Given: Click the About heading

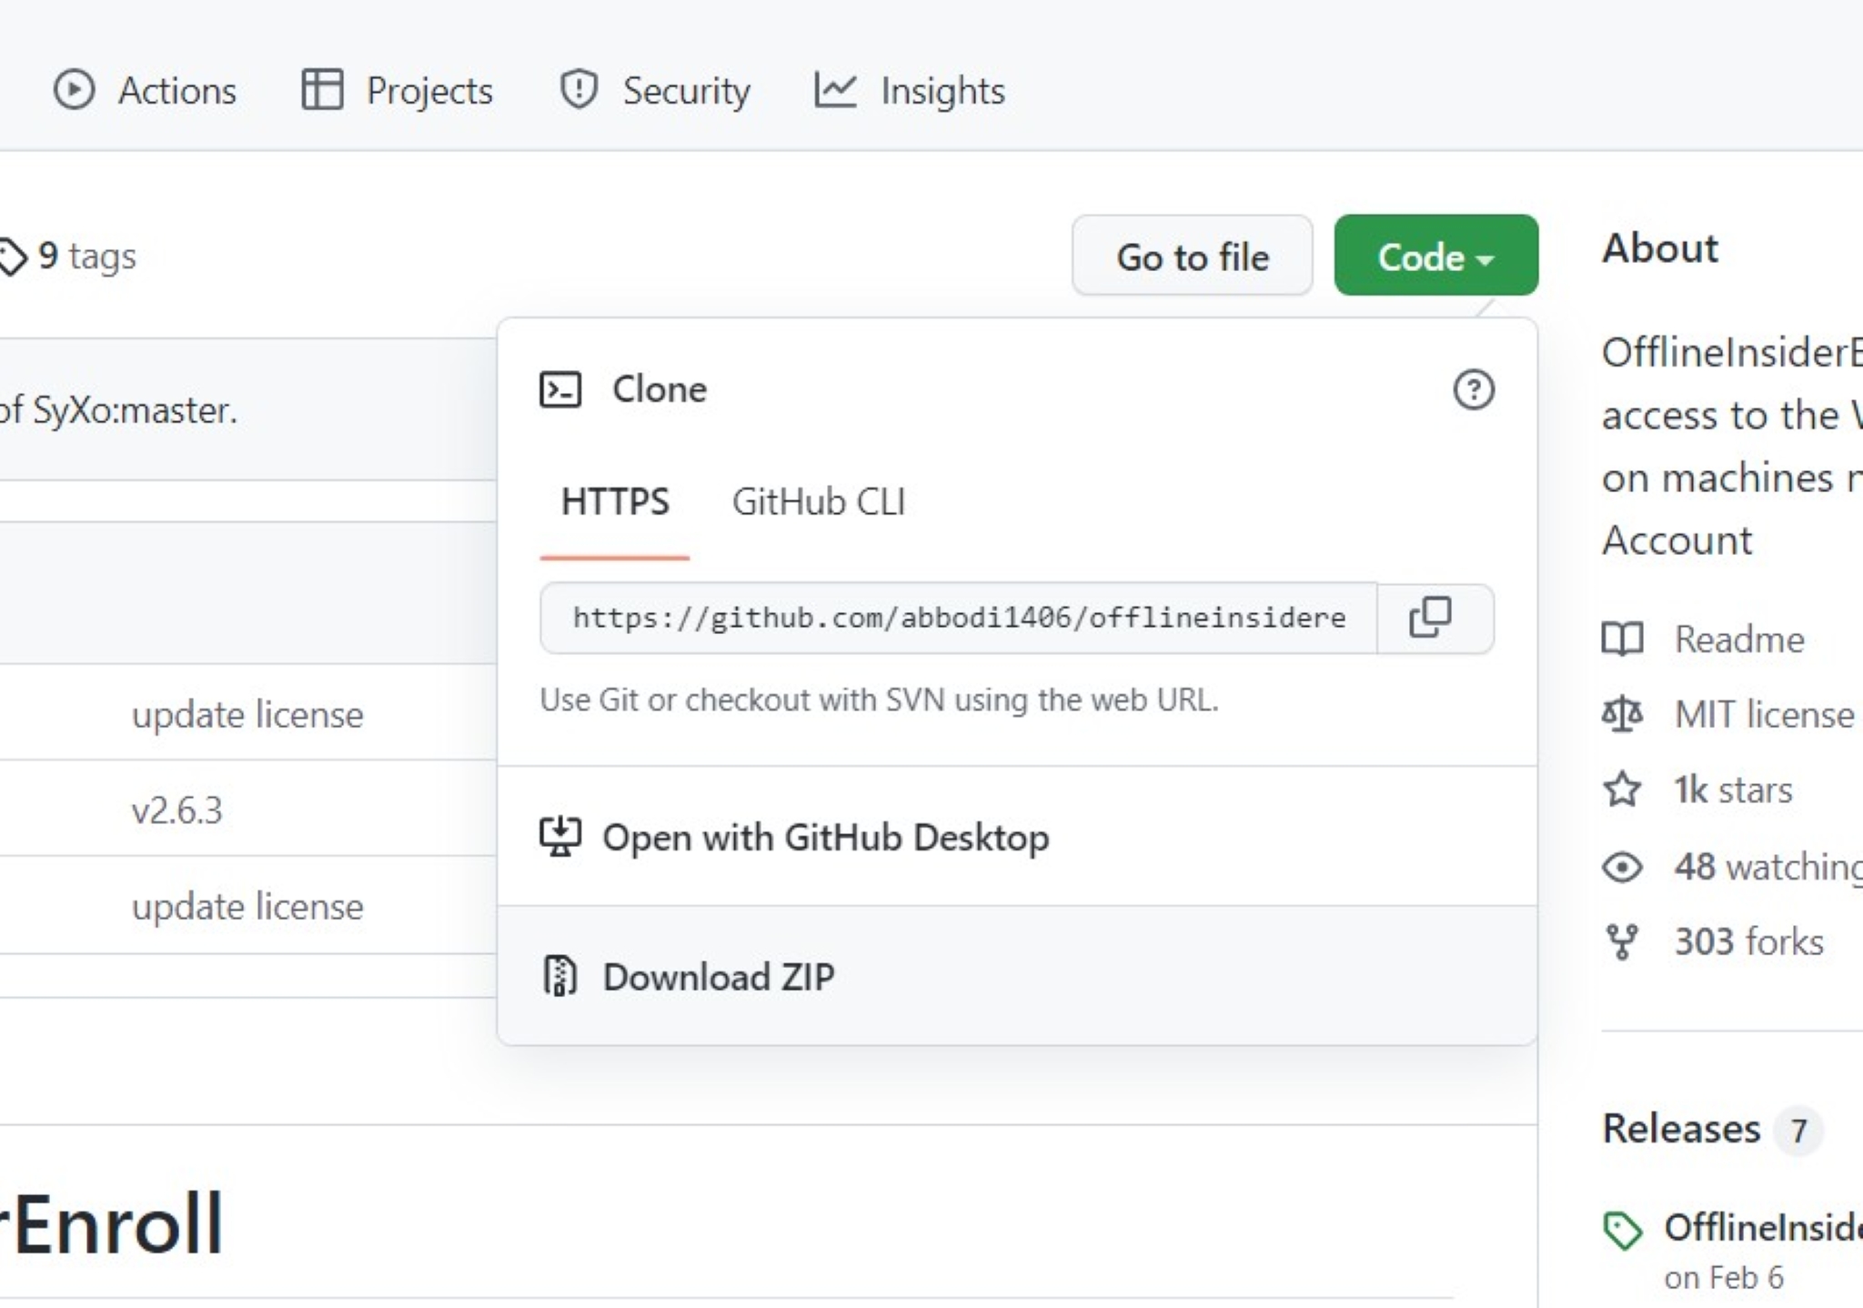Looking at the screenshot, I should (1660, 248).
